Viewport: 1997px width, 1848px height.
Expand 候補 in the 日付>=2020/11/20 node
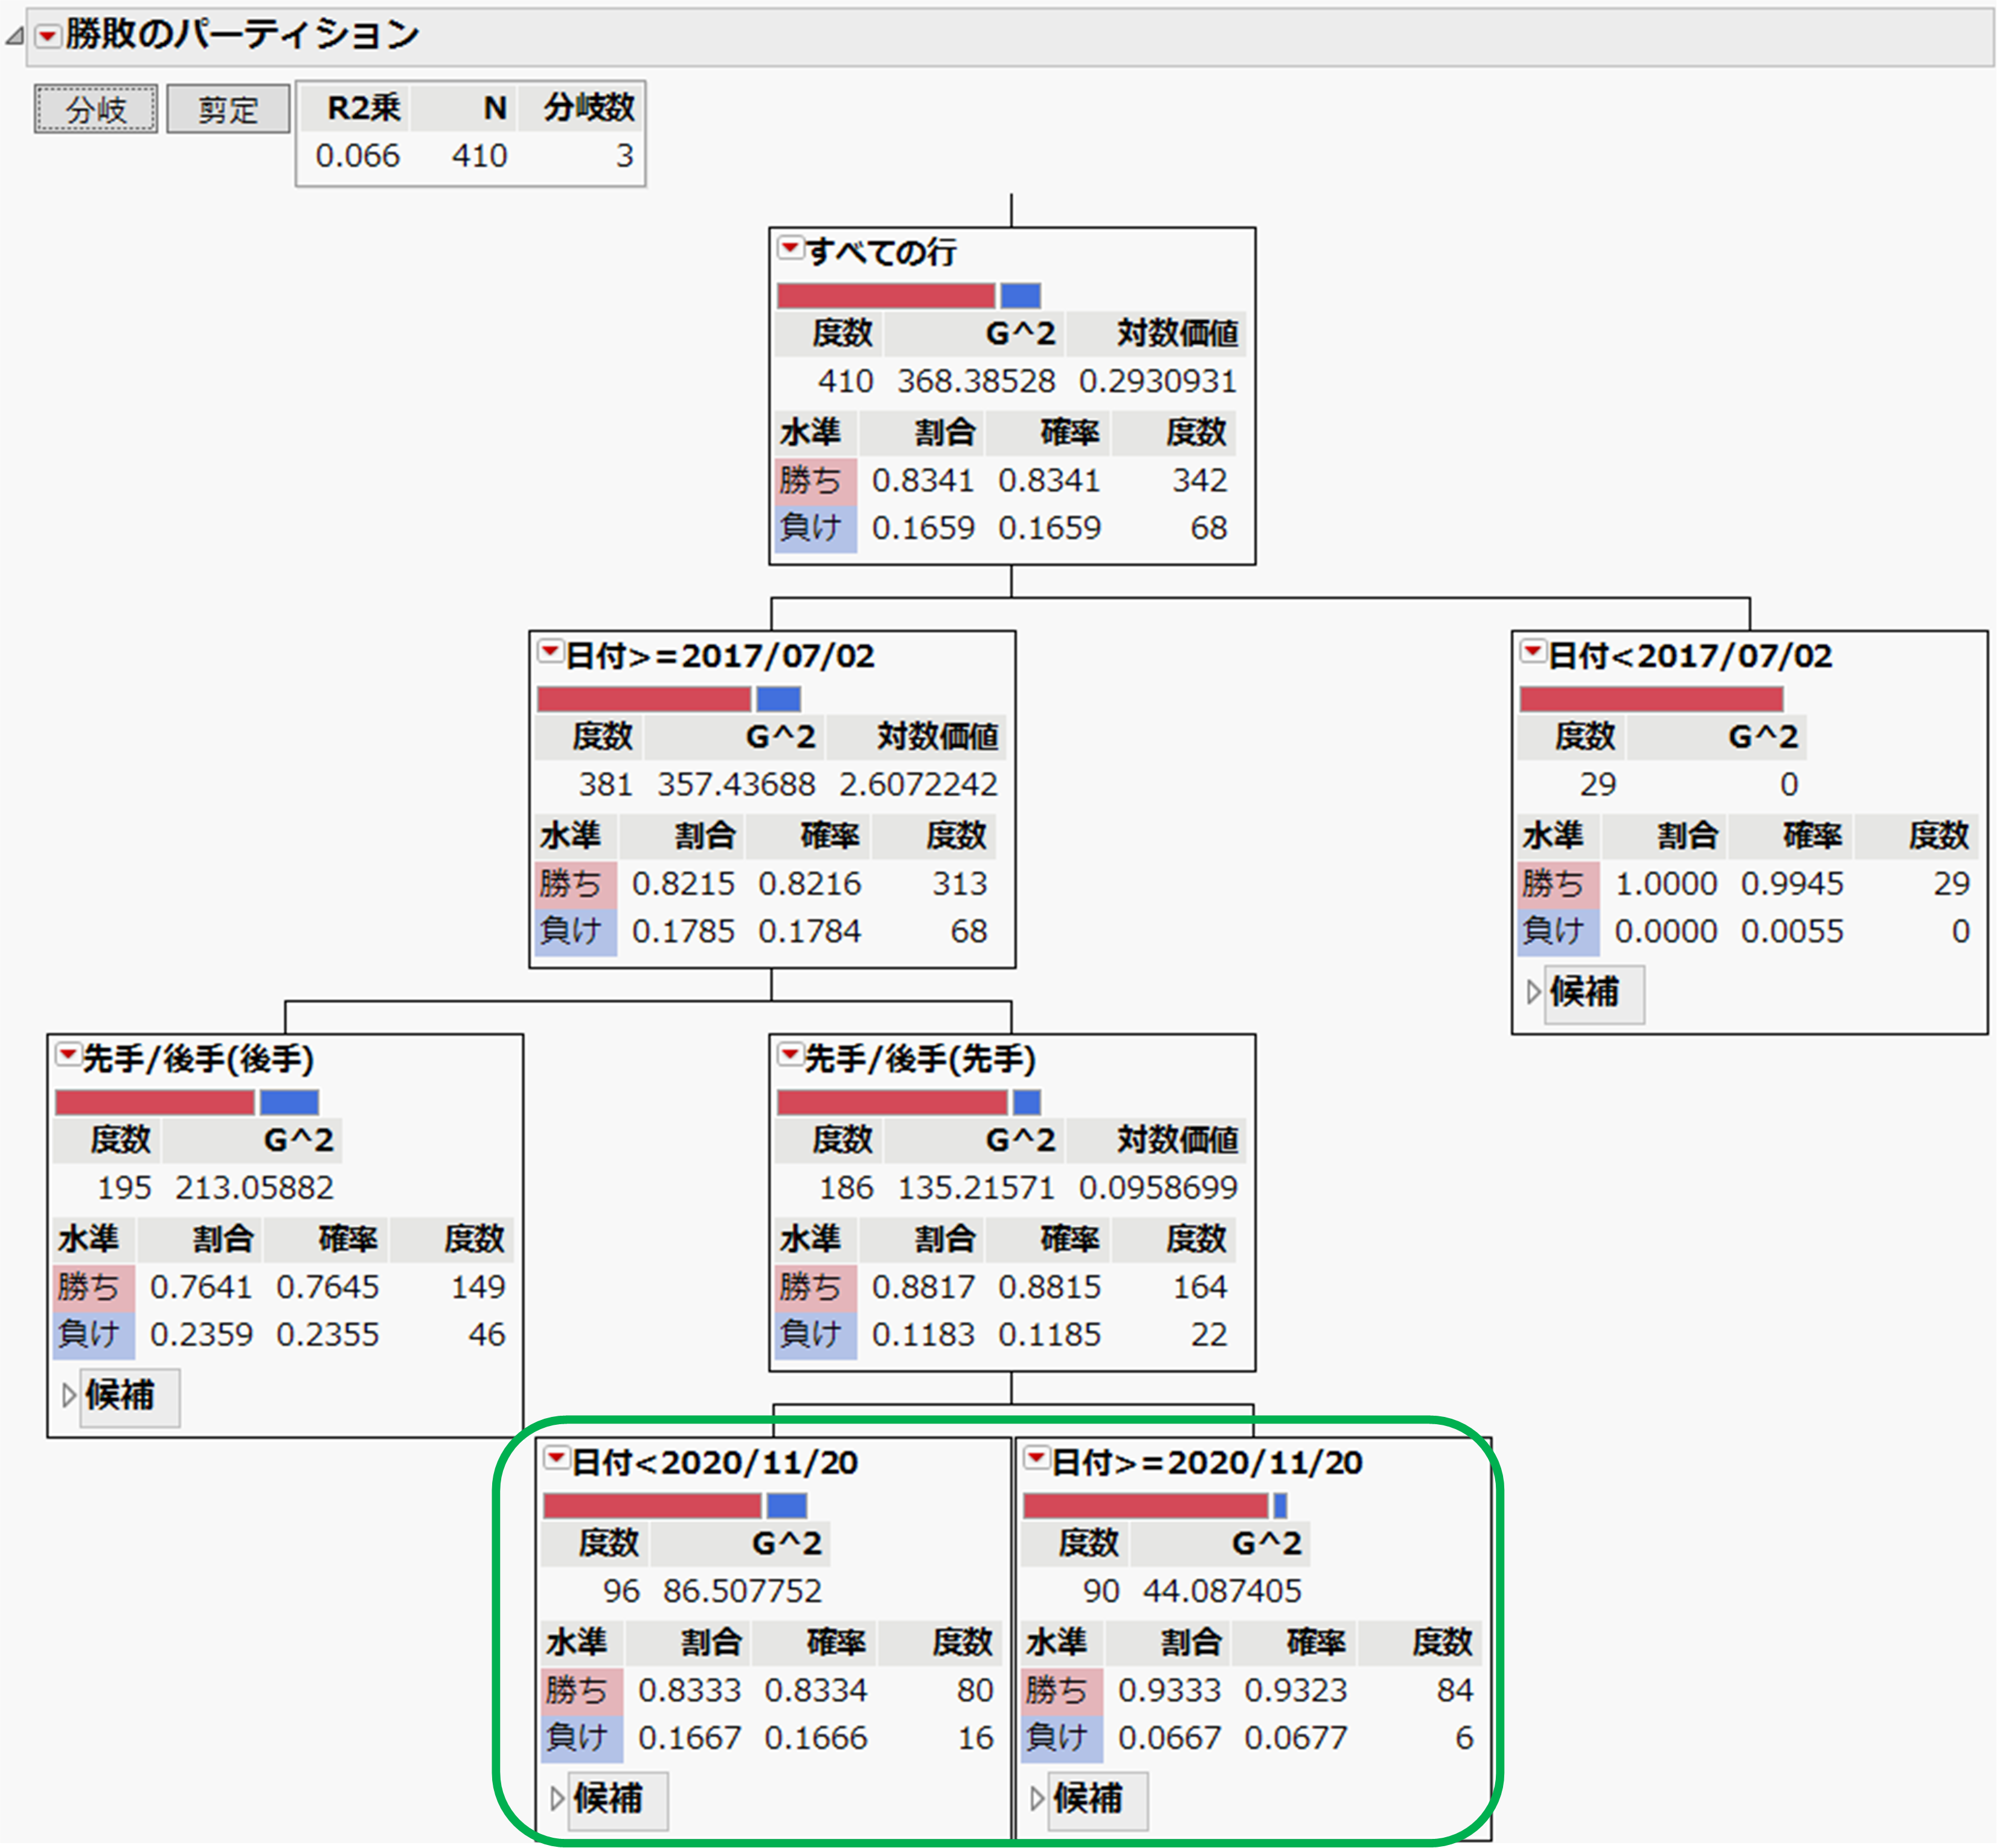pyautogui.click(x=1037, y=1799)
